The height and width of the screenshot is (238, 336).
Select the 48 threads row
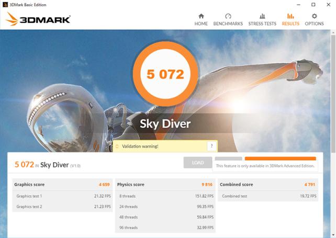pyautogui.click(x=165, y=217)
